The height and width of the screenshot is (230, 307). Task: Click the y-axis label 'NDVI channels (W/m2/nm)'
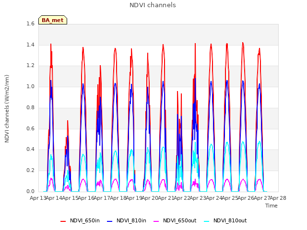tap(7, 109)
